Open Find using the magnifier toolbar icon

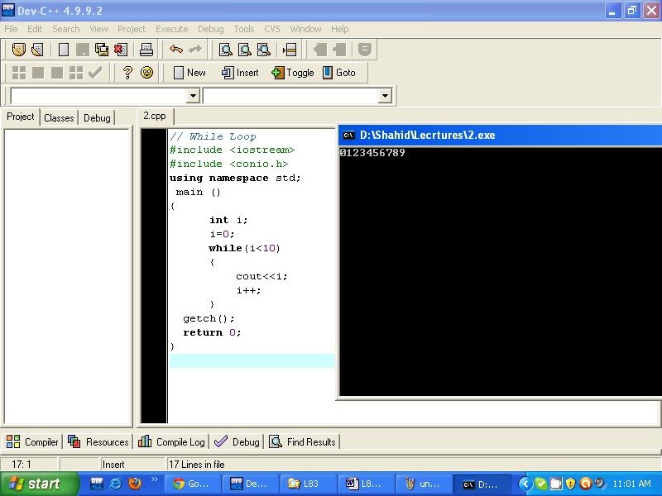tap(226, 50)
